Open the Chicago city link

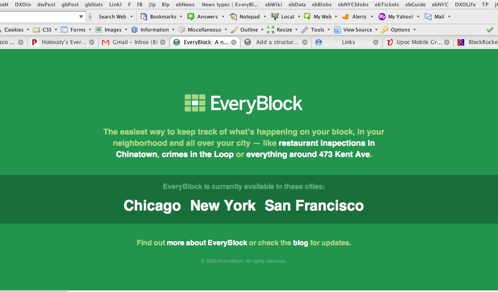152,206
